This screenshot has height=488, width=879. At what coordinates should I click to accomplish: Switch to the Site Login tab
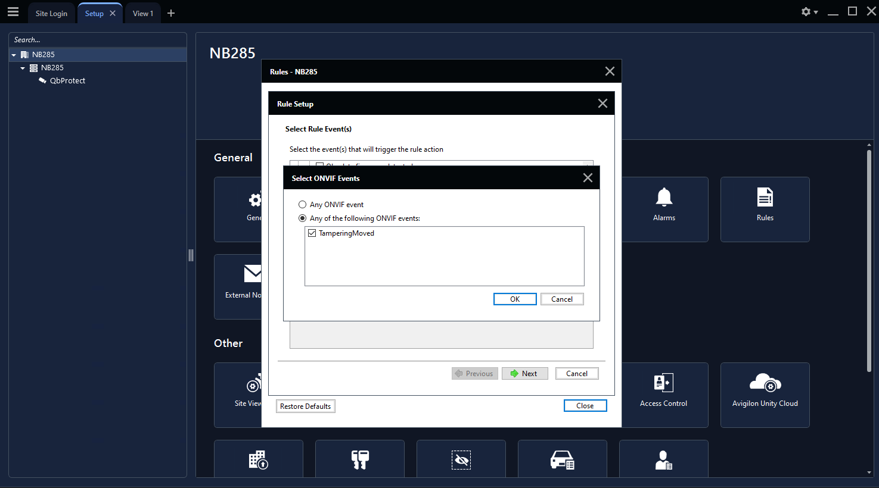coord(51,13)
